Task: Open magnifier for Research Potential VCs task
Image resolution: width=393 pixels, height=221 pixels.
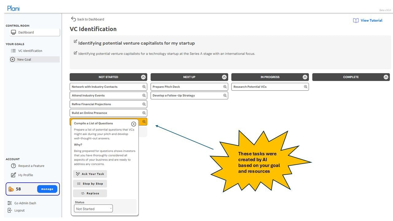Action: point(306,87)
